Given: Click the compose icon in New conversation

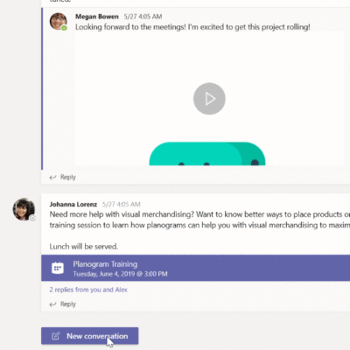Looking at the screenshot, I should pos(56,336).
